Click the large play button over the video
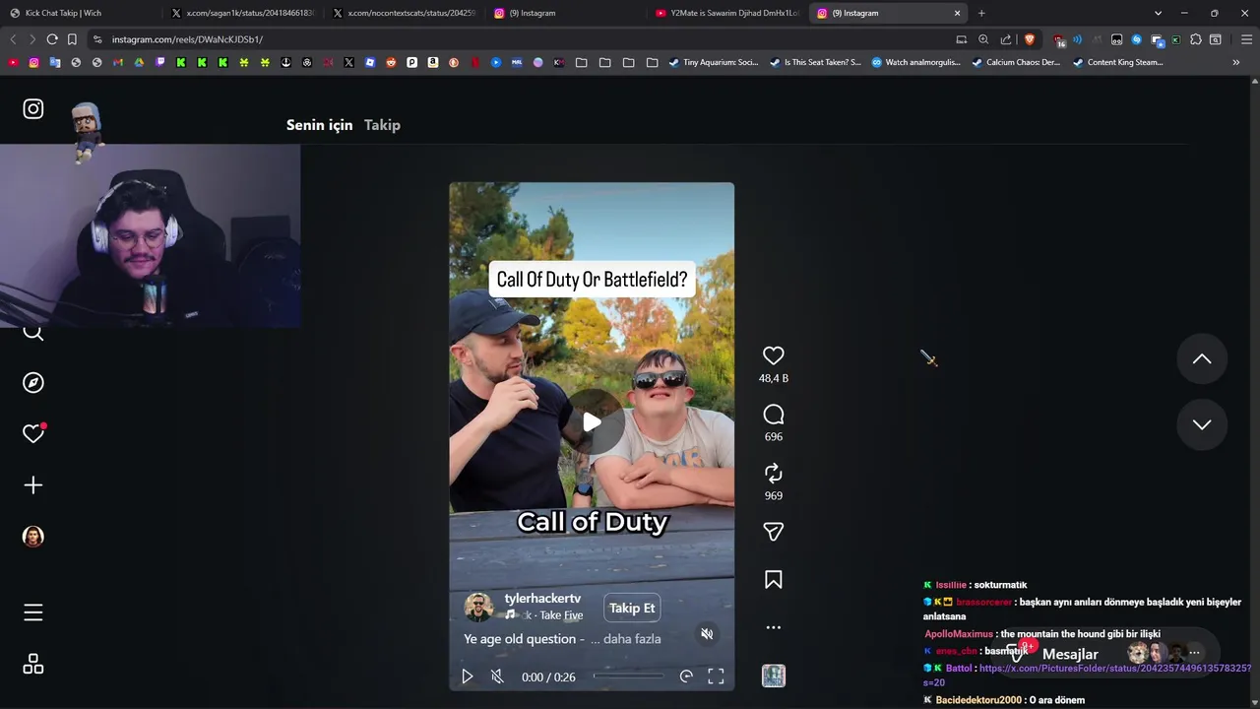This screenshot has height=709, width=1260. pyautogui.click(x=592, y=422)
